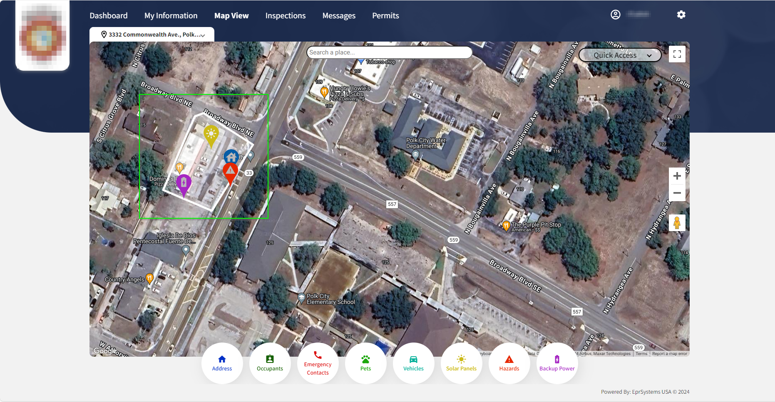This screenshot has height=402, width=775.
Task: Zoom in the map with plus button
Action: click(x=677, y=176)
